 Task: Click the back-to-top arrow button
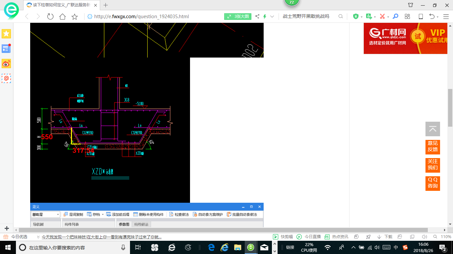433,129
